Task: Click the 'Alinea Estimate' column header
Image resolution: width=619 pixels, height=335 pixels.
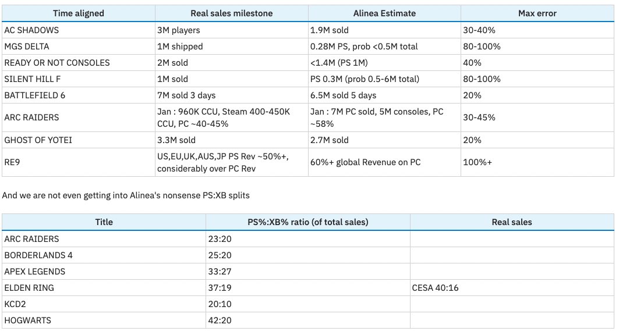Action: (x=384, y=13)
